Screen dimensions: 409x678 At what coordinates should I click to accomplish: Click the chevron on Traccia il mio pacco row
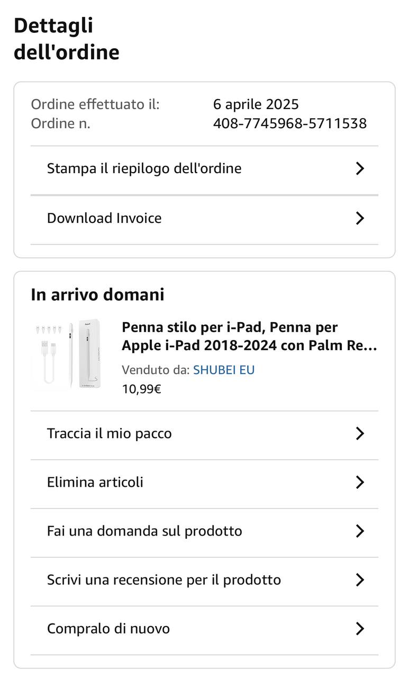[360, 433]
